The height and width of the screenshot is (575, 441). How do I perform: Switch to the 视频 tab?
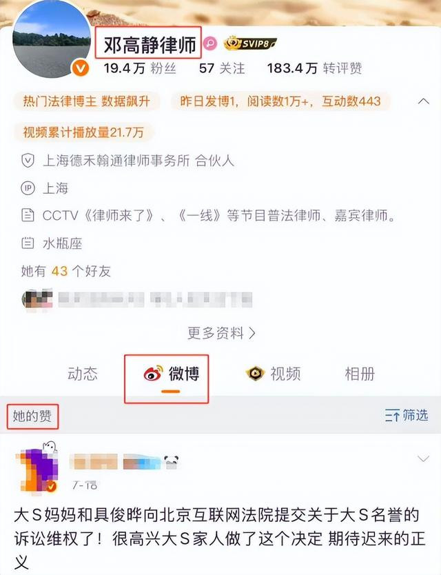273,374
